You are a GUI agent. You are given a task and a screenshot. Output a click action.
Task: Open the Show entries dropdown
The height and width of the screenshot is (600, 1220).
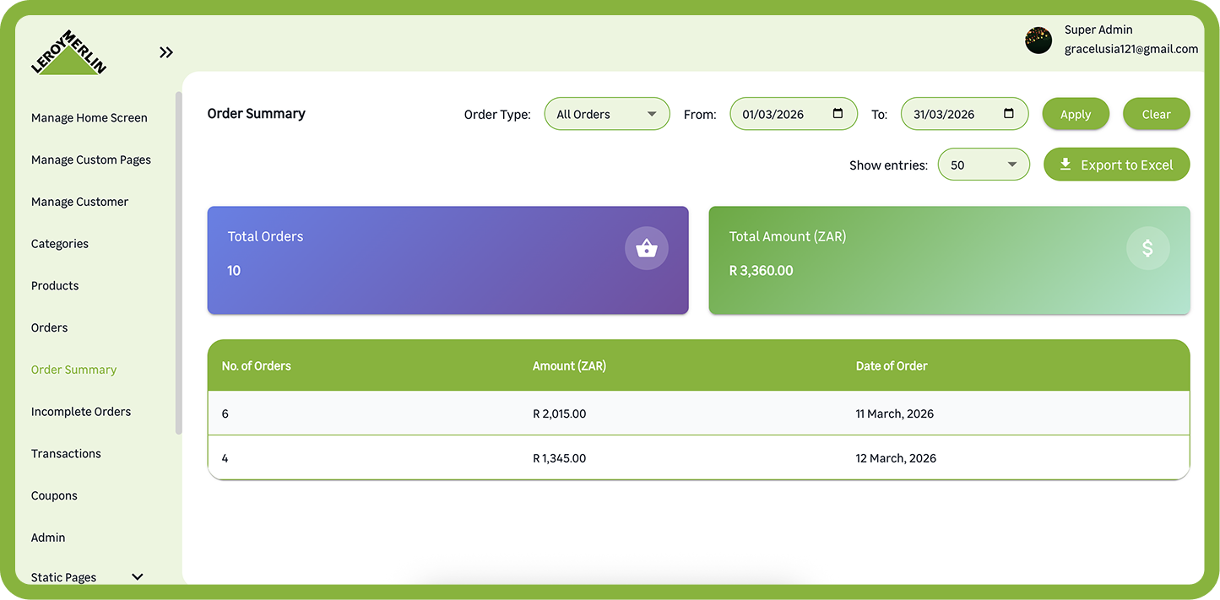(983, 165)
